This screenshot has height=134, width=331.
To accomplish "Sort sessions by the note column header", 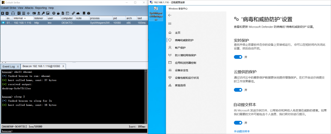I will (x=82, y=18).
